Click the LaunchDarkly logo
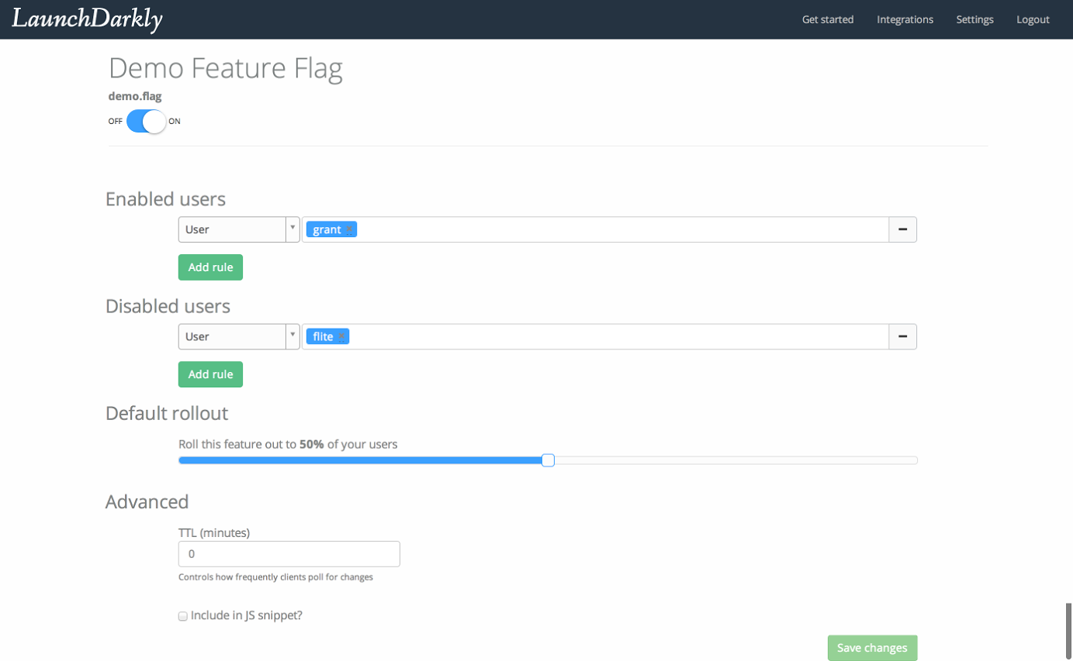1073x661 pixels. tap(87, 19)
